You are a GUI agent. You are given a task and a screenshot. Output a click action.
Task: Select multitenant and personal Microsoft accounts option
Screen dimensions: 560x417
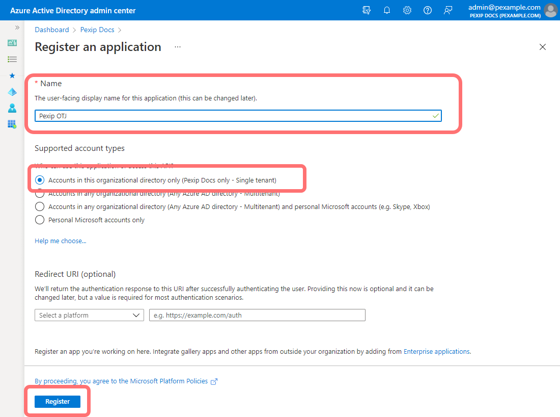coord(40,207)
